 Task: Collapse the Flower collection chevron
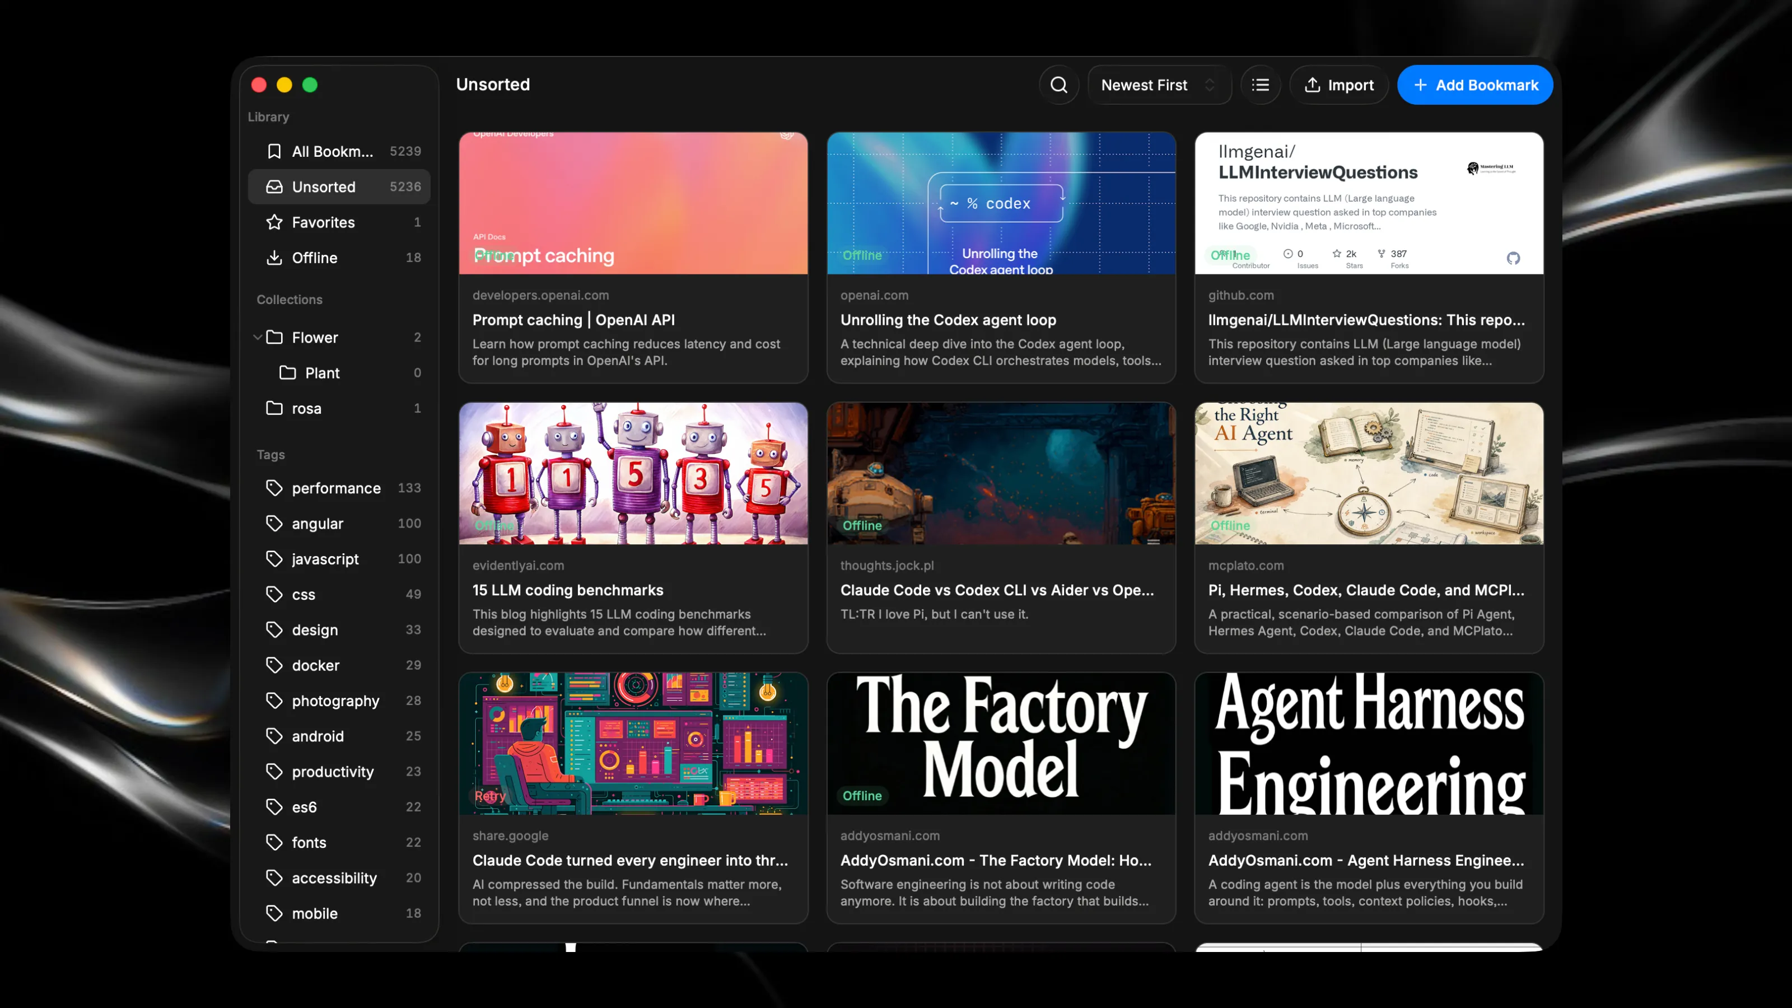click(258, 337)
